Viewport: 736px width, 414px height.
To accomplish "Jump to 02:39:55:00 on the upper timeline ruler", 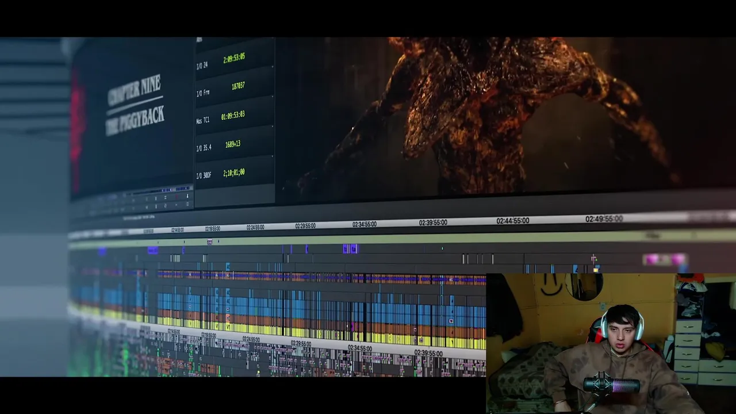I will pos(433,223).
